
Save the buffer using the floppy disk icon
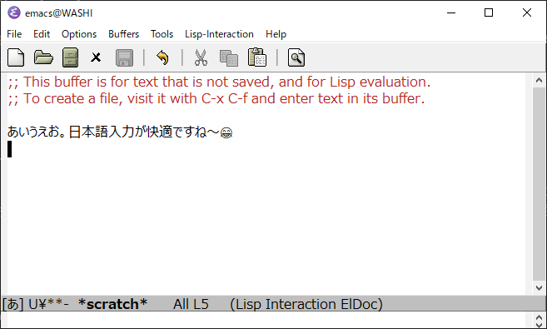pos(124,57)
